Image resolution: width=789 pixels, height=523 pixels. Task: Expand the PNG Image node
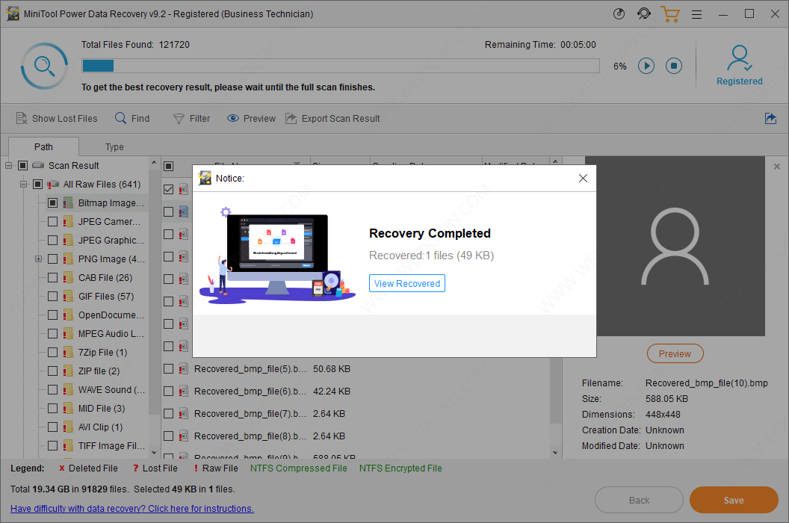[x=38, y=259]
